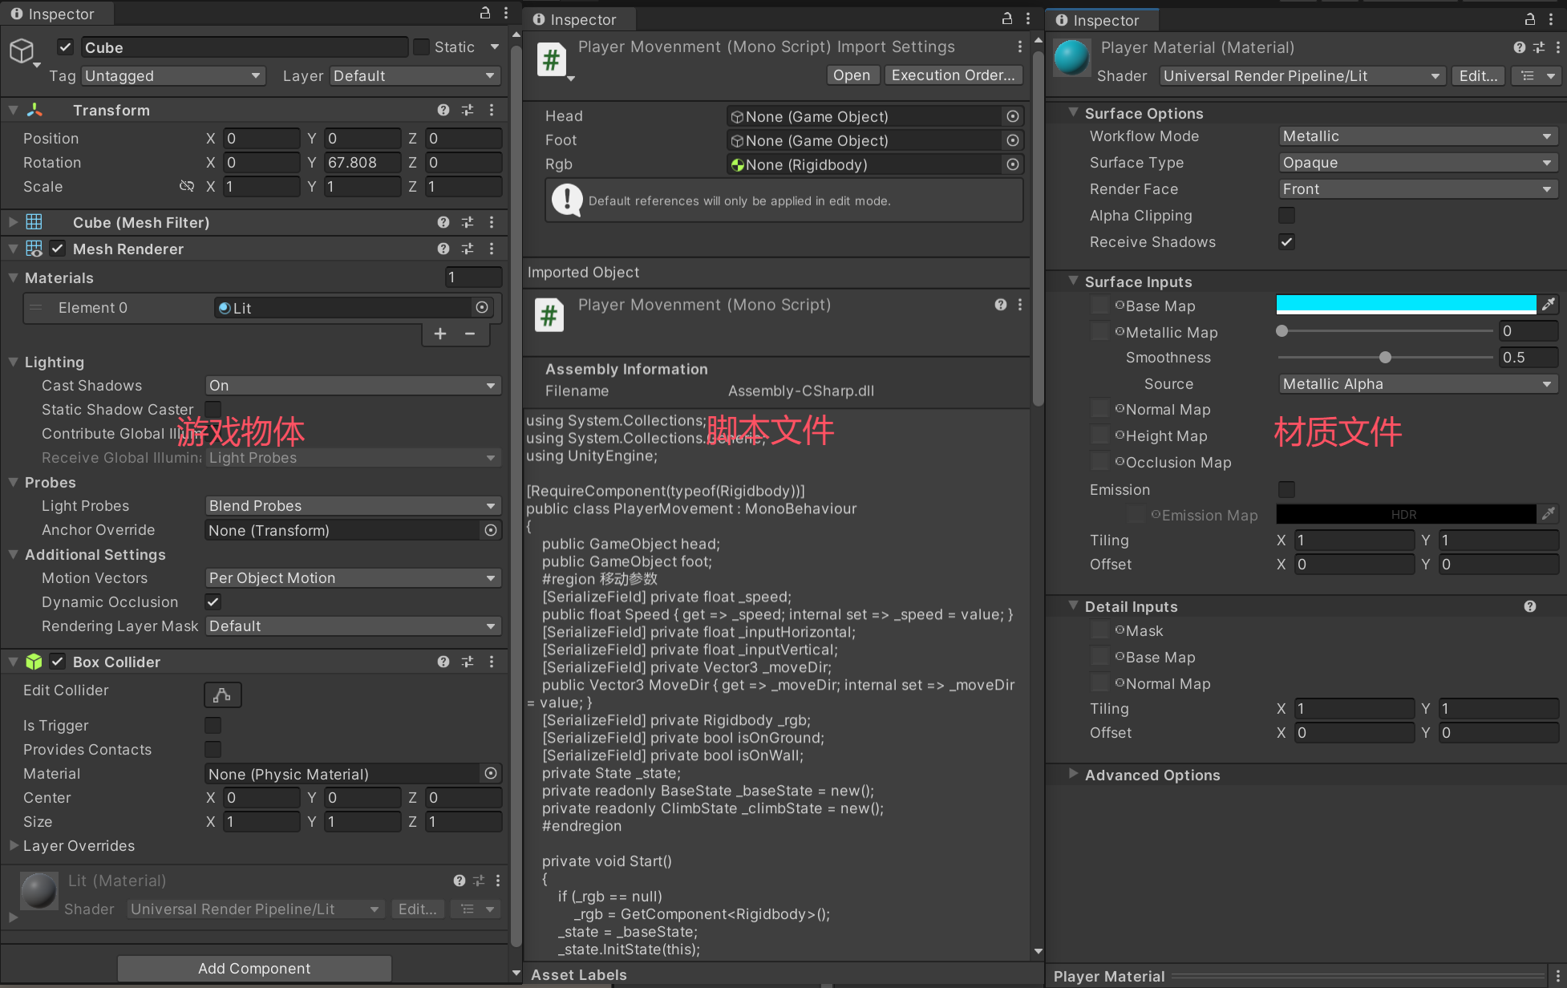Click the lock icon in the left Inspector
This screenshot has height=988, width=1567.
485,13
